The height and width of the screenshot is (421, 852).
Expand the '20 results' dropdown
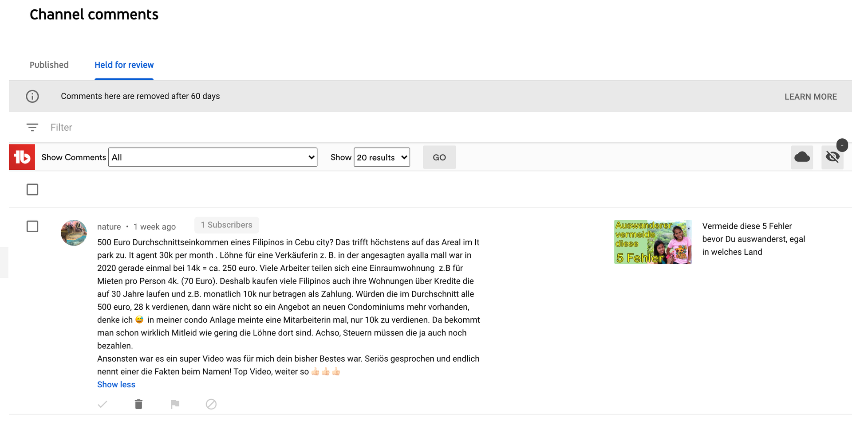tap(382, 157)
